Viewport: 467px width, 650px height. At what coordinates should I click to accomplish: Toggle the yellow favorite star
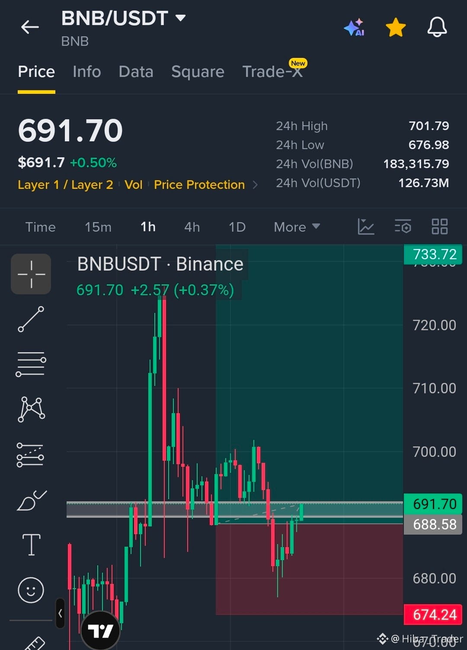coord(396,27)
